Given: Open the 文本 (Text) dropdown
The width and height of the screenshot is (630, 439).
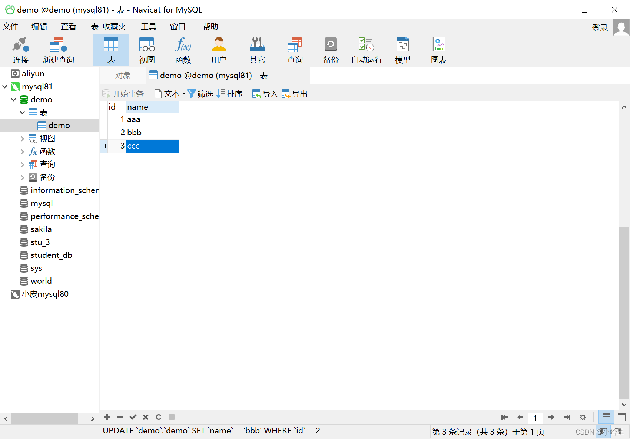Looking at the screenshot, I should tap(170, 94).
